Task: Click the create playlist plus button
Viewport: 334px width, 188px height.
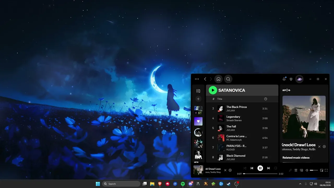Action: [198, 99]
